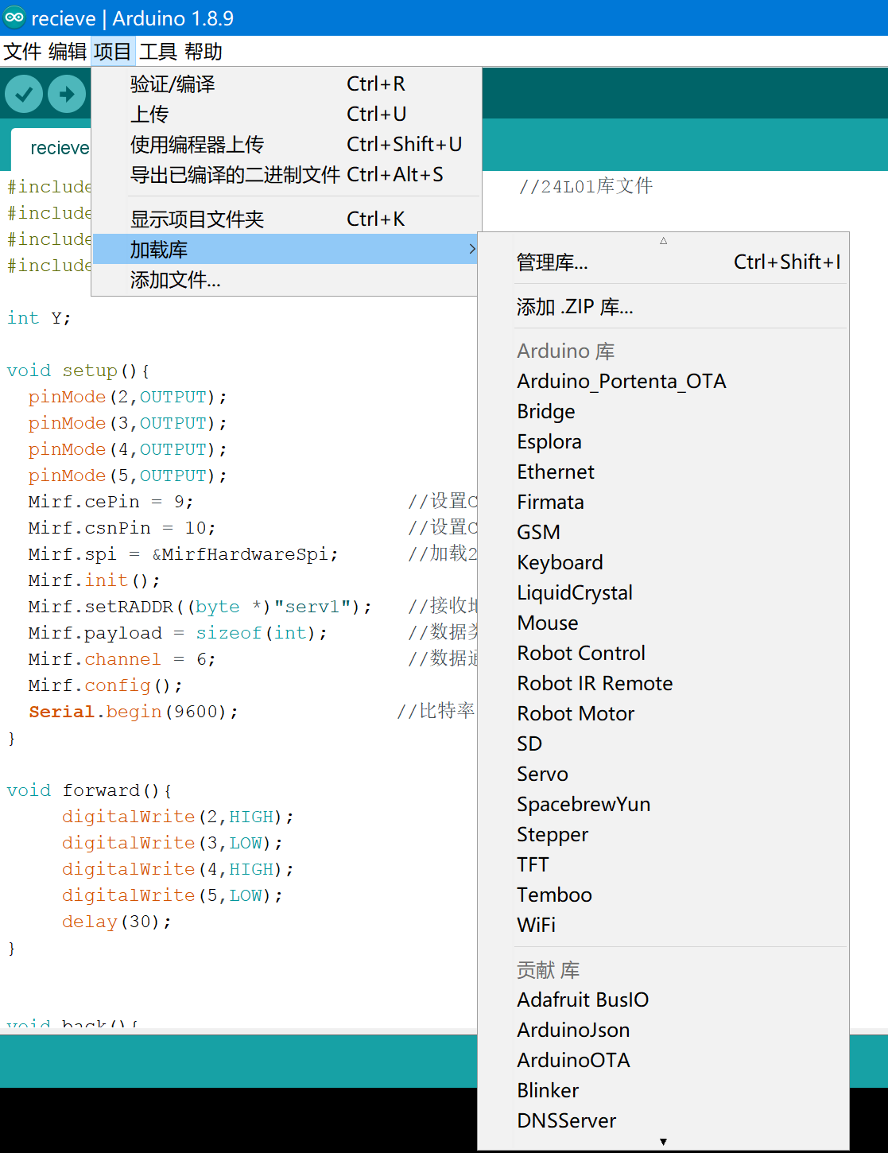Open the 编辑 menu
888x1153 pixels.
[x=68, y=52]
